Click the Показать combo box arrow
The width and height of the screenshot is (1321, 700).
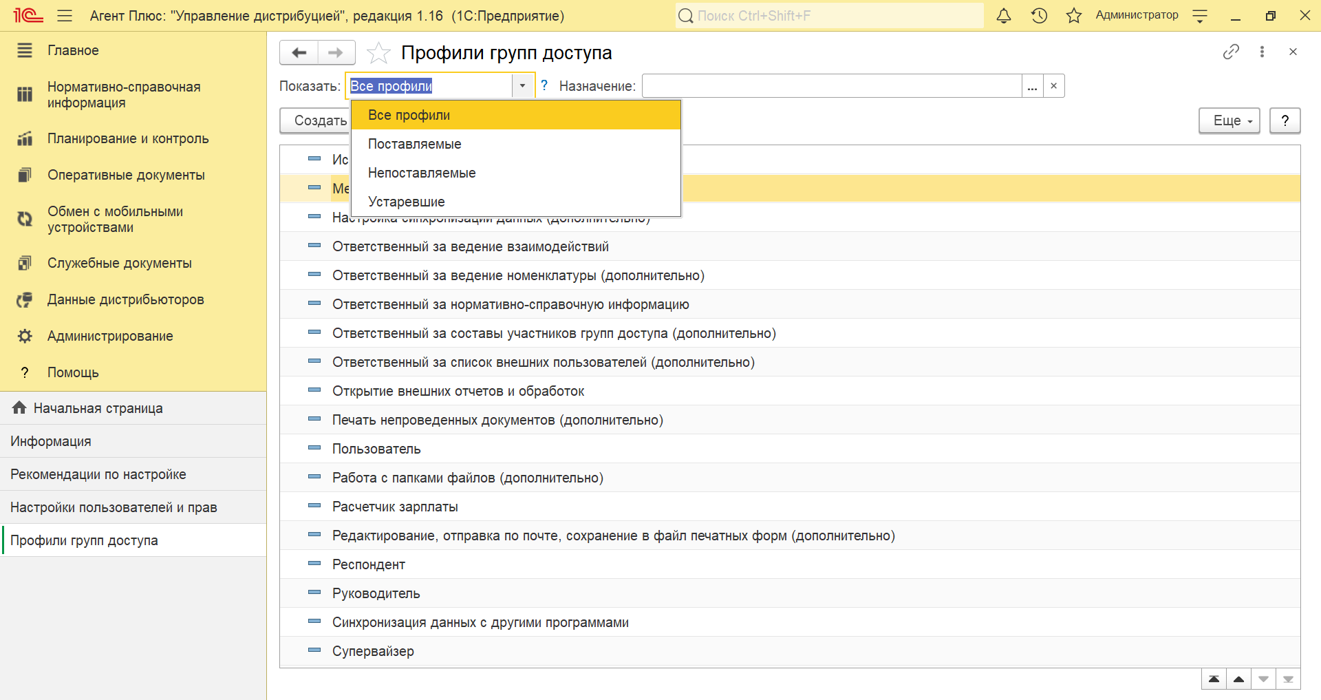point(522,86)
